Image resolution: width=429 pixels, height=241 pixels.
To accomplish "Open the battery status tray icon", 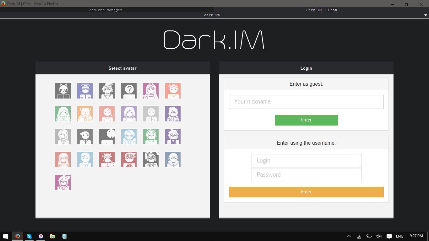I will [369, 236].
